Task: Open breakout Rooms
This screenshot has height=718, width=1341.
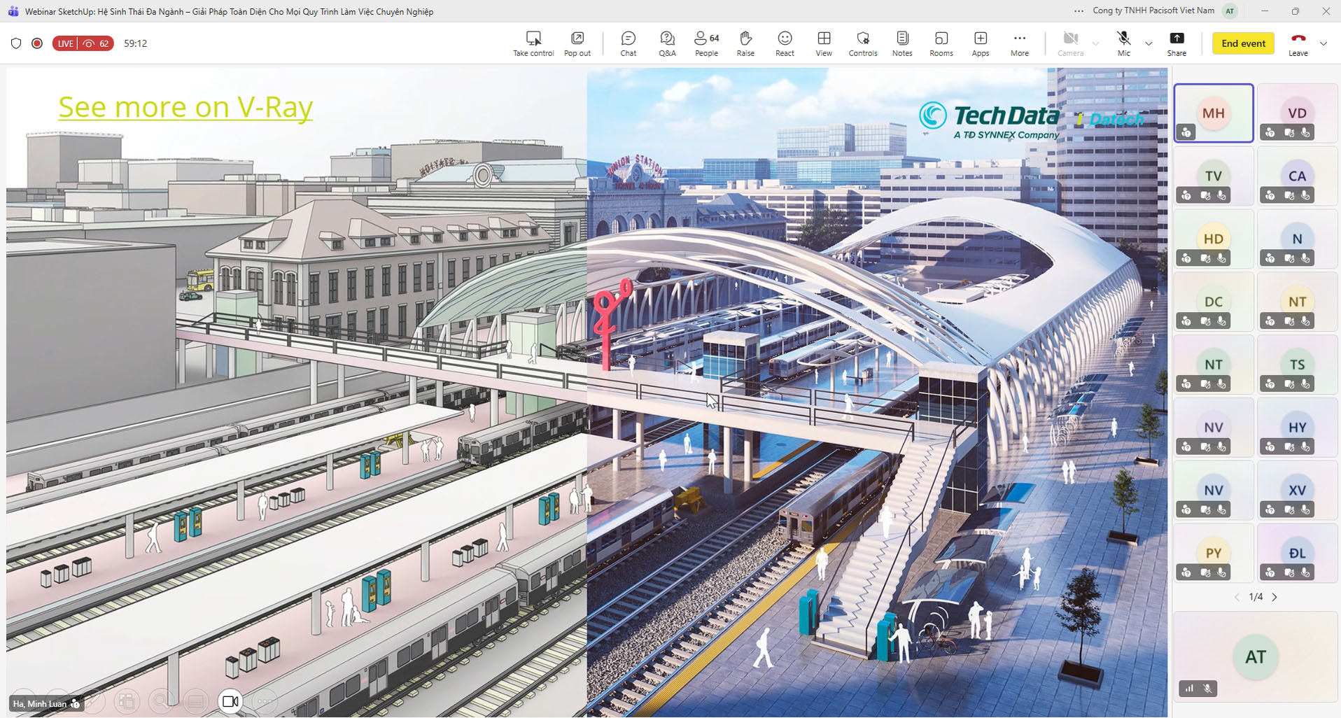Action: (941, 43)
